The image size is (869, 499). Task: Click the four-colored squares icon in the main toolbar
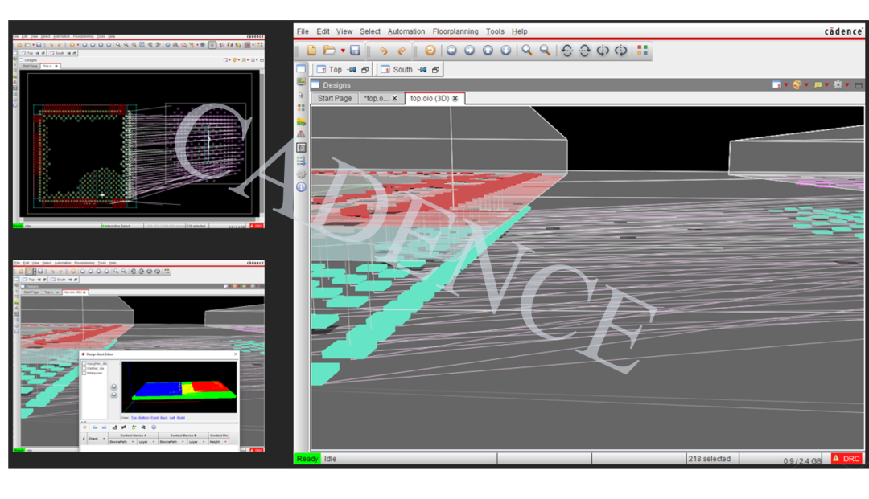(x=642, y=51)
